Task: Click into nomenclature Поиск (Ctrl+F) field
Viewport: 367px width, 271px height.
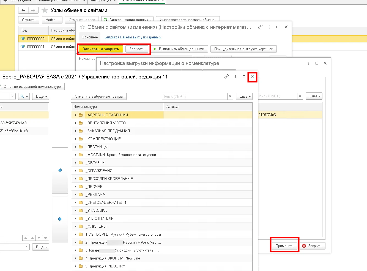Action: click(x=195, y=96)
